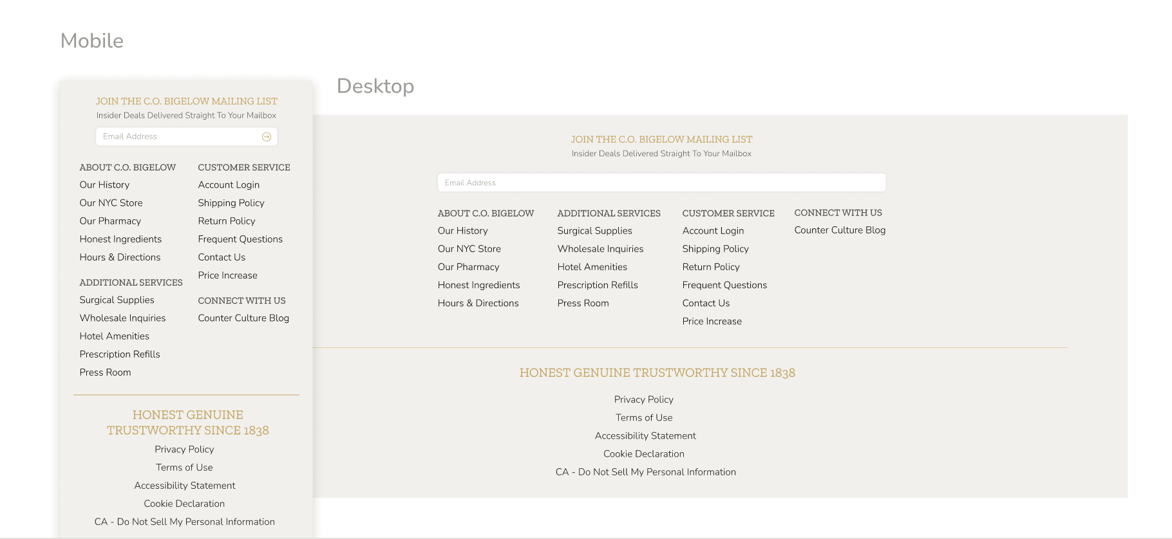Click the desktop 'ABOUT C.O. BIGELOW' heading
This screenshot has width=1172, height=539.
(x=486, y=213)
